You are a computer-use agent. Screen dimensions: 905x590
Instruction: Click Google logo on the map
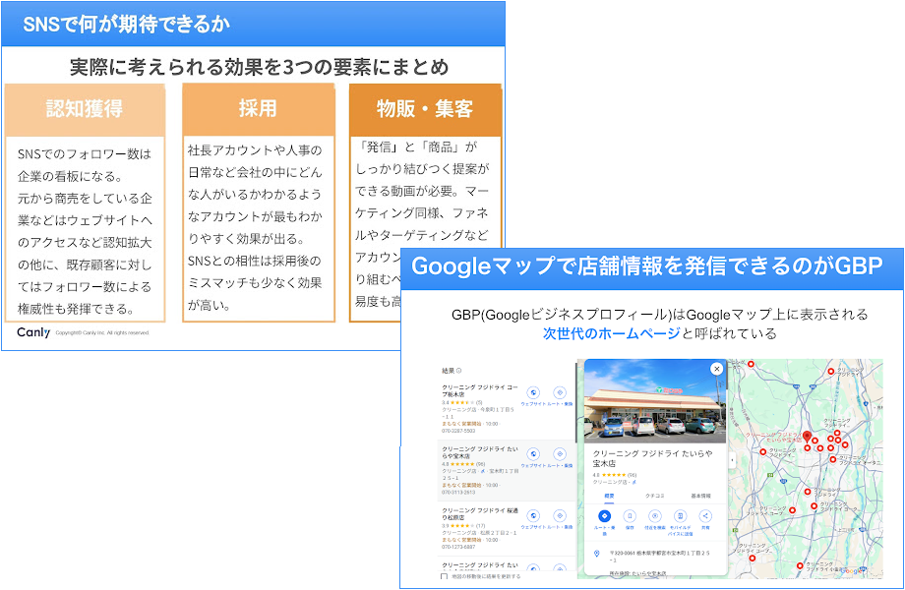coord(852,571)
